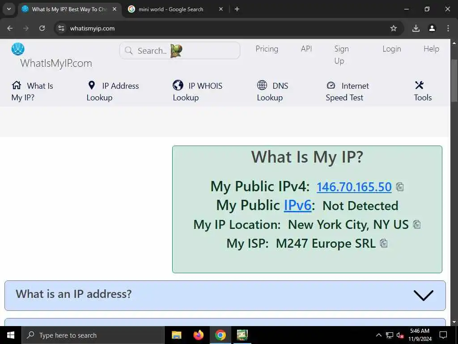Go forward with the forward arrow

(26, 28)
